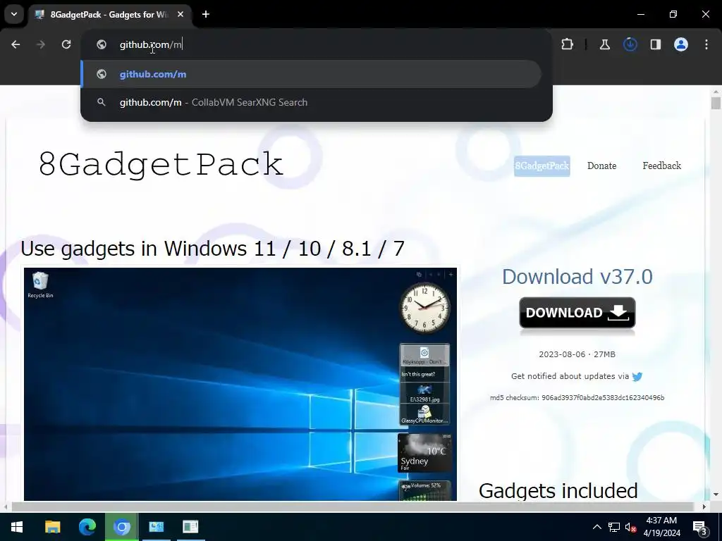Click the Windows desktop gadgets screenshot

(240, 384)
